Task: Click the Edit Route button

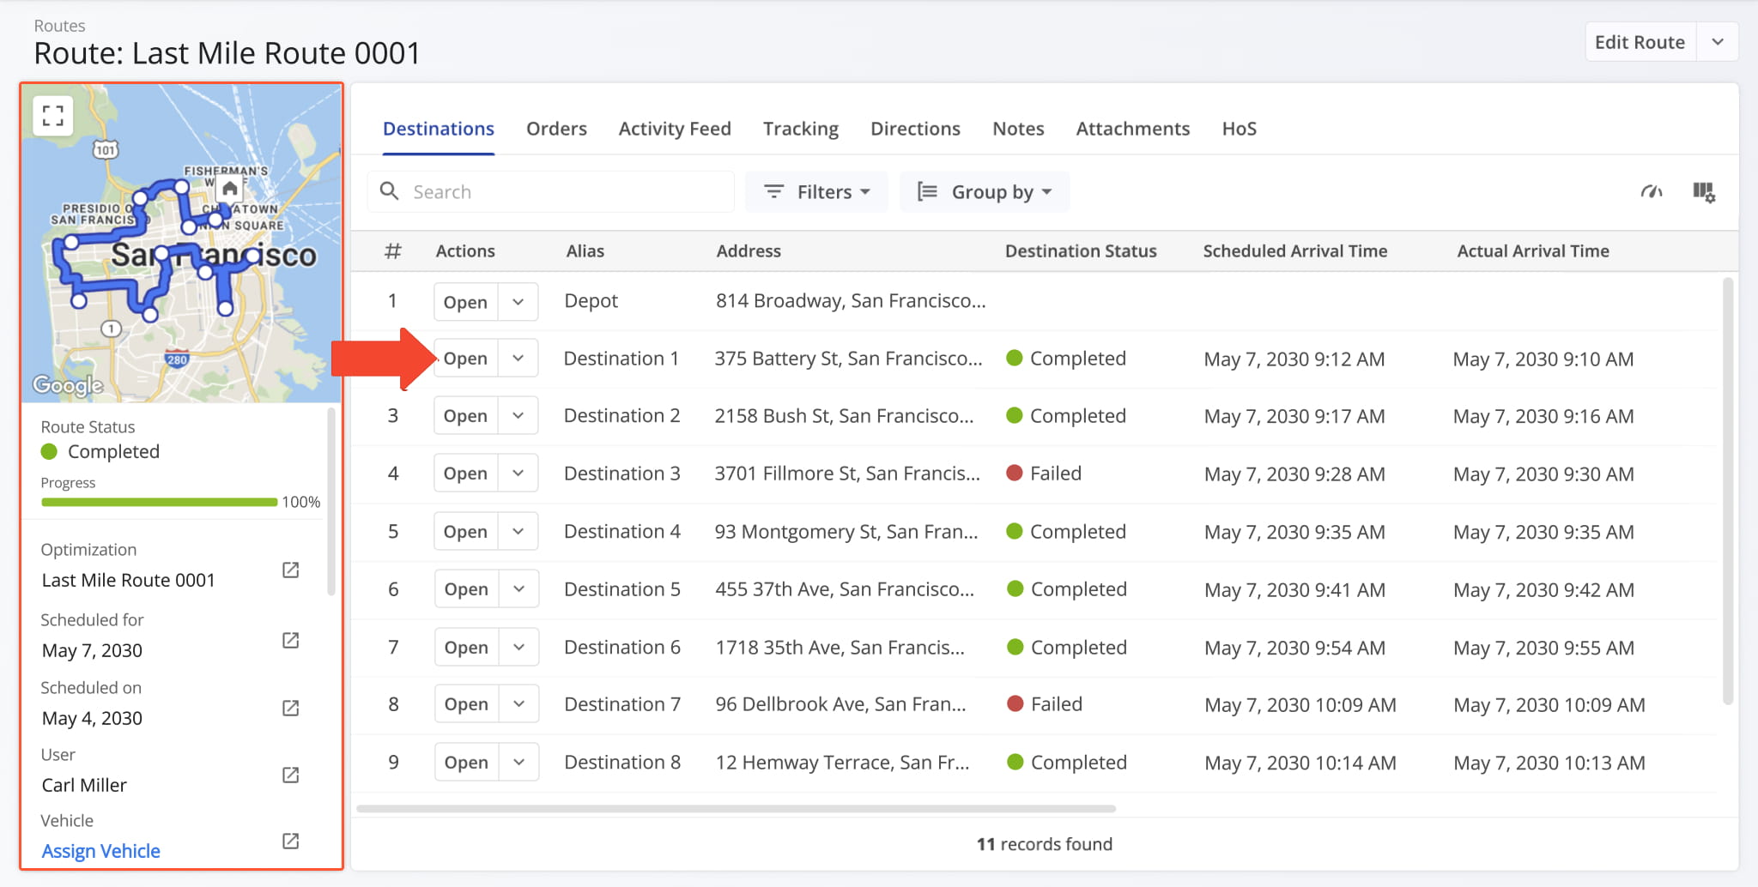Action: click(1639, 42)
